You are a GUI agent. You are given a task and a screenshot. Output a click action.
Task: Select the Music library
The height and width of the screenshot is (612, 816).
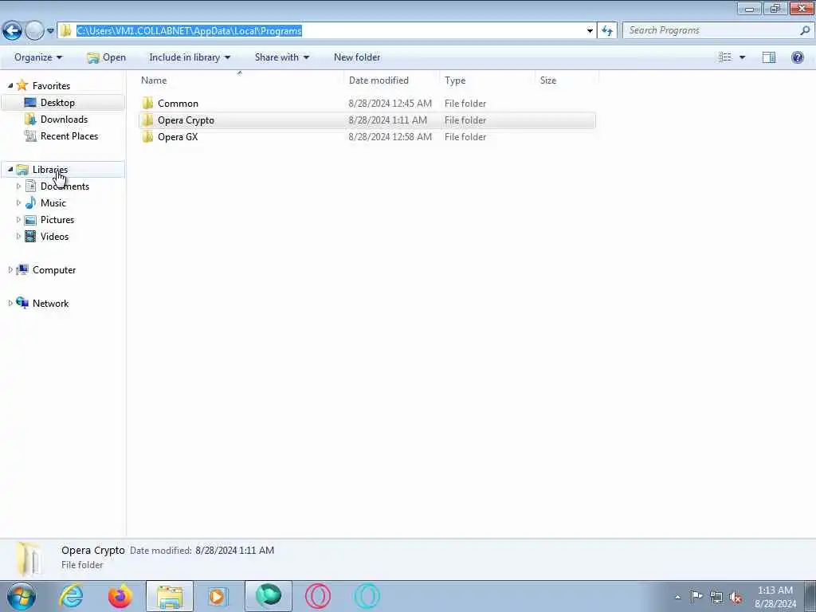[53, 203]
